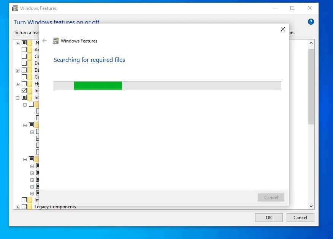Toggle the .N feature checkbox
The height and width of the screenshot is (239, 333).
(24, 43)
